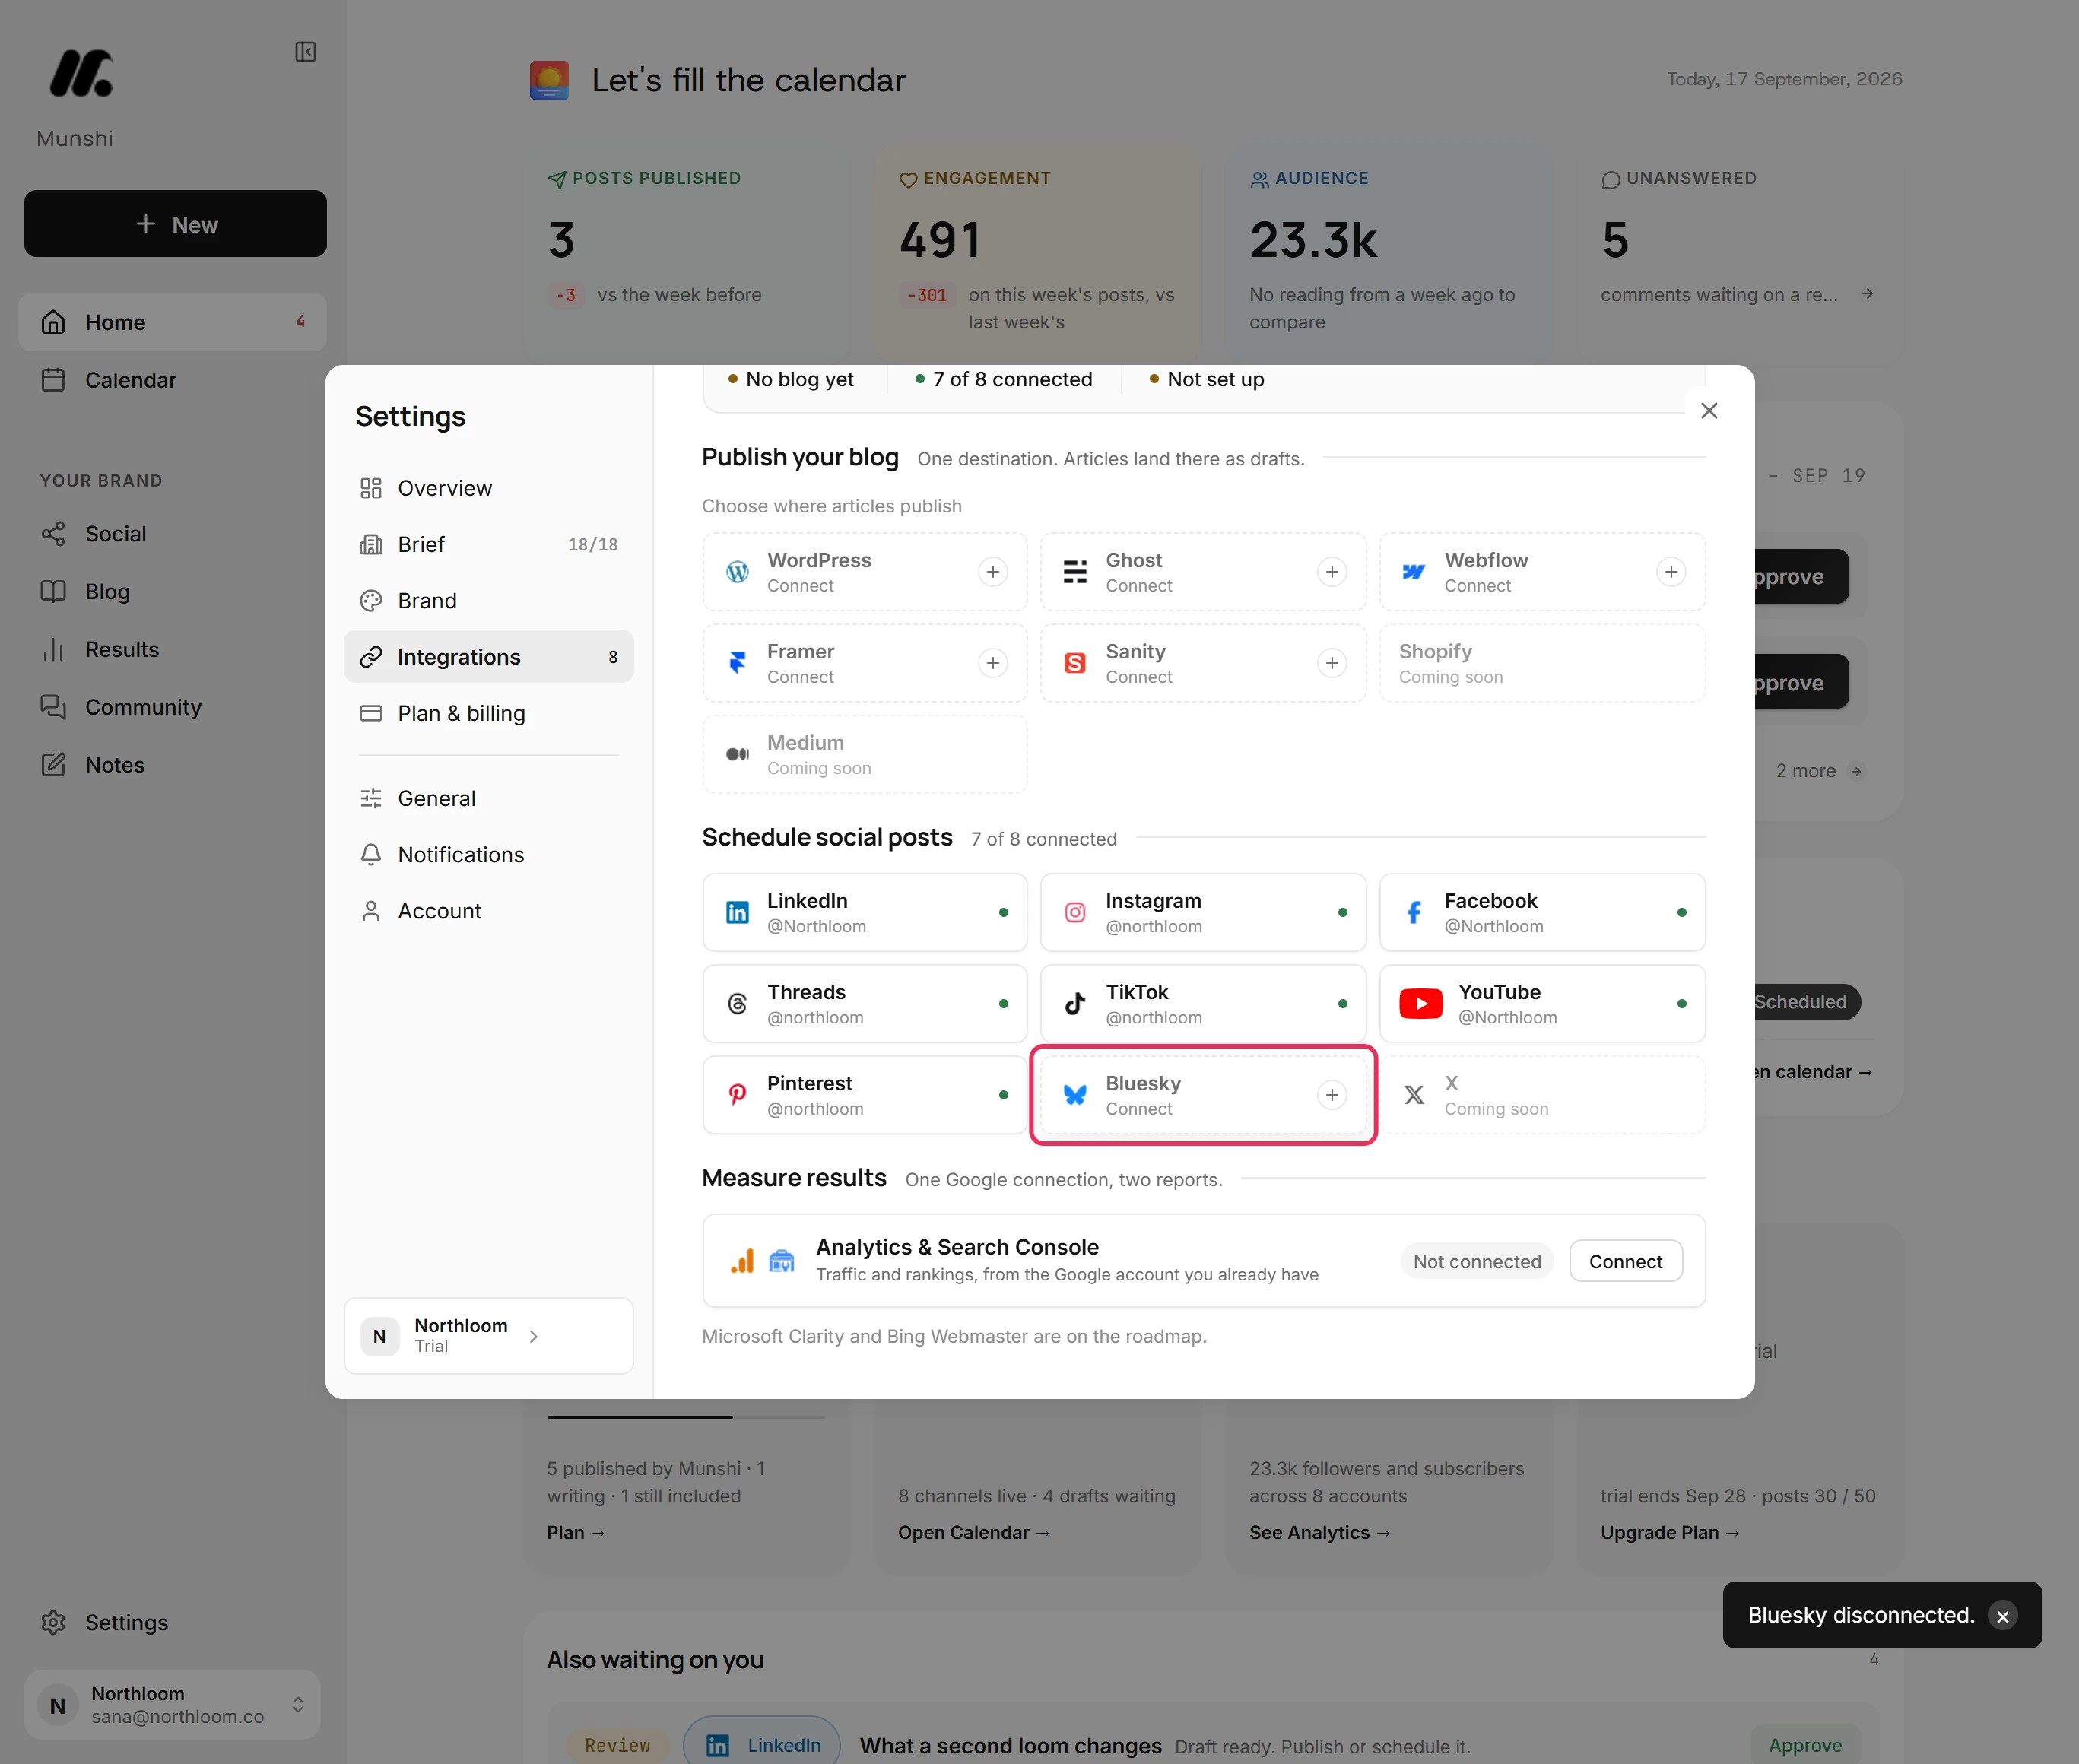
Task: Collapse the sidebar panel icon
Action: (x=306, y=52)
